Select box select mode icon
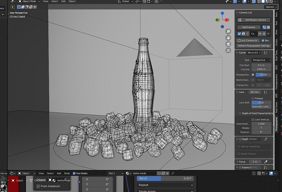 tap(19, 7)
